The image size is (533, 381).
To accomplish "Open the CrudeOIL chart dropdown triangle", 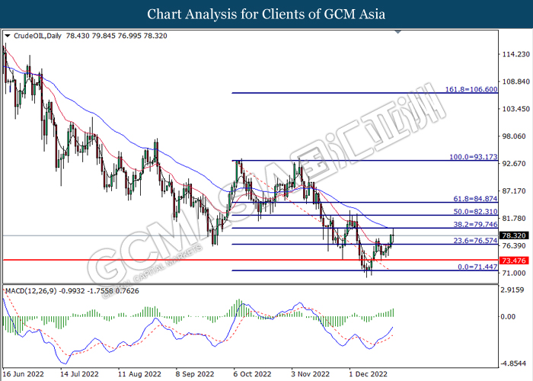I will click(8, 36).
